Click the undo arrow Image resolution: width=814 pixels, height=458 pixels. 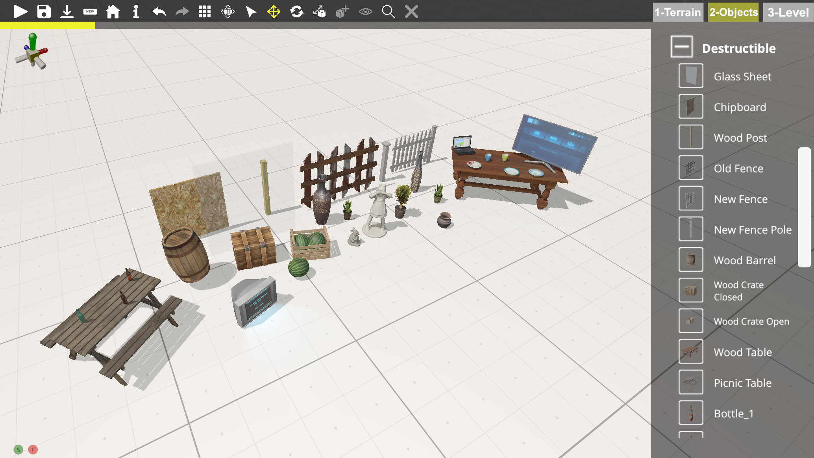tap(159, 11)
